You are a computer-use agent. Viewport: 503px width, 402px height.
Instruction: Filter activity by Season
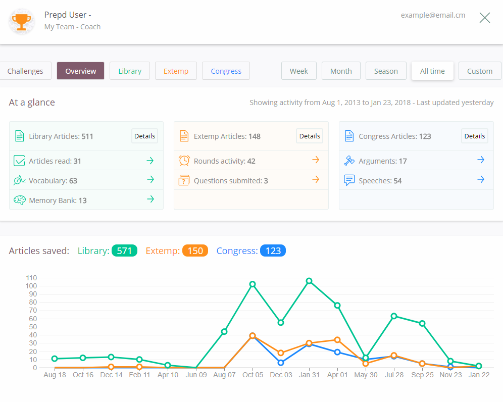386,71
